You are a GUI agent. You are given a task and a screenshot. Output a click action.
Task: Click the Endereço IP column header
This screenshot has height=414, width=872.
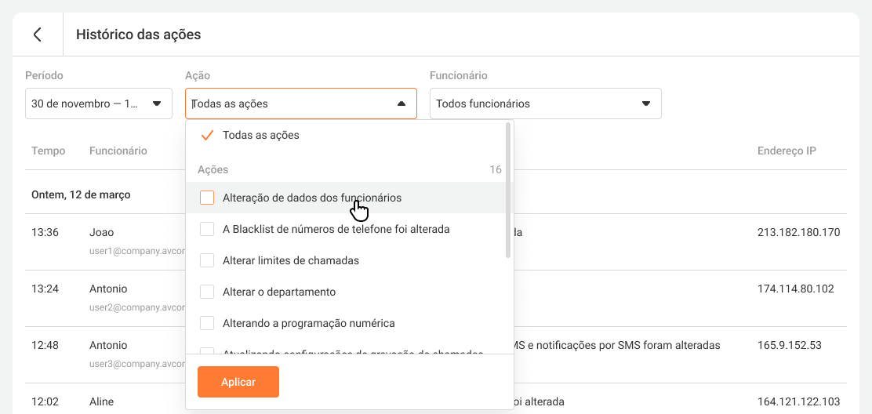tap(787, 151)
